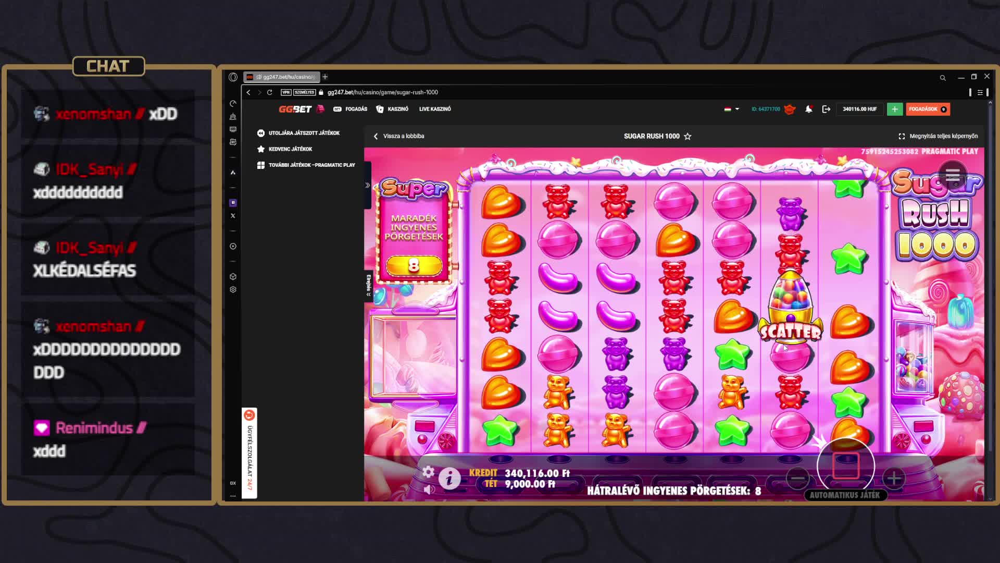Open the sidebar extensions cube icon

pos(233,276)
